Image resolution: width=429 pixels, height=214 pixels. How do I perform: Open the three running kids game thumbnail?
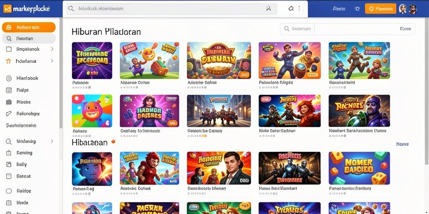[x=359, y=61]
